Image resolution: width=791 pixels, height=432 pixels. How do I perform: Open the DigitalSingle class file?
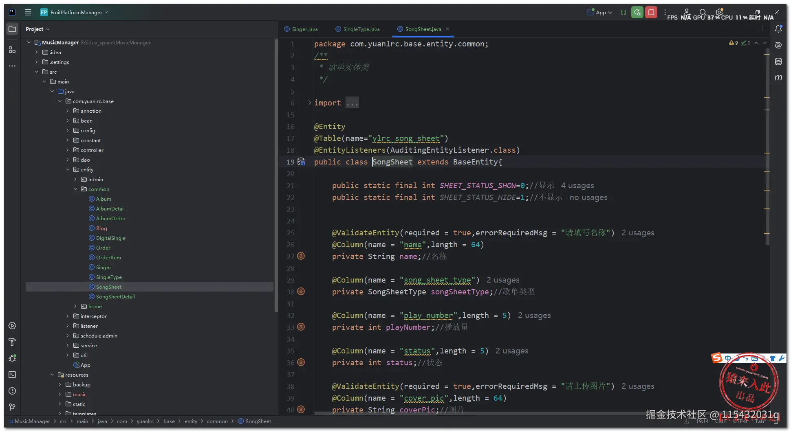coord(111,238)
